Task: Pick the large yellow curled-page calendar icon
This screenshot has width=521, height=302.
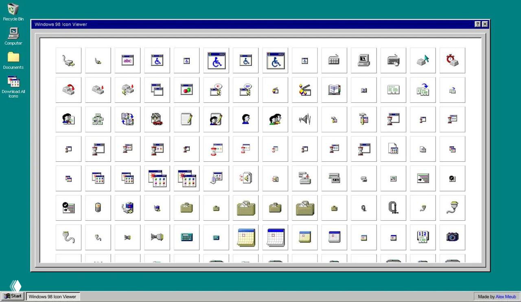Action: [245, 237]
